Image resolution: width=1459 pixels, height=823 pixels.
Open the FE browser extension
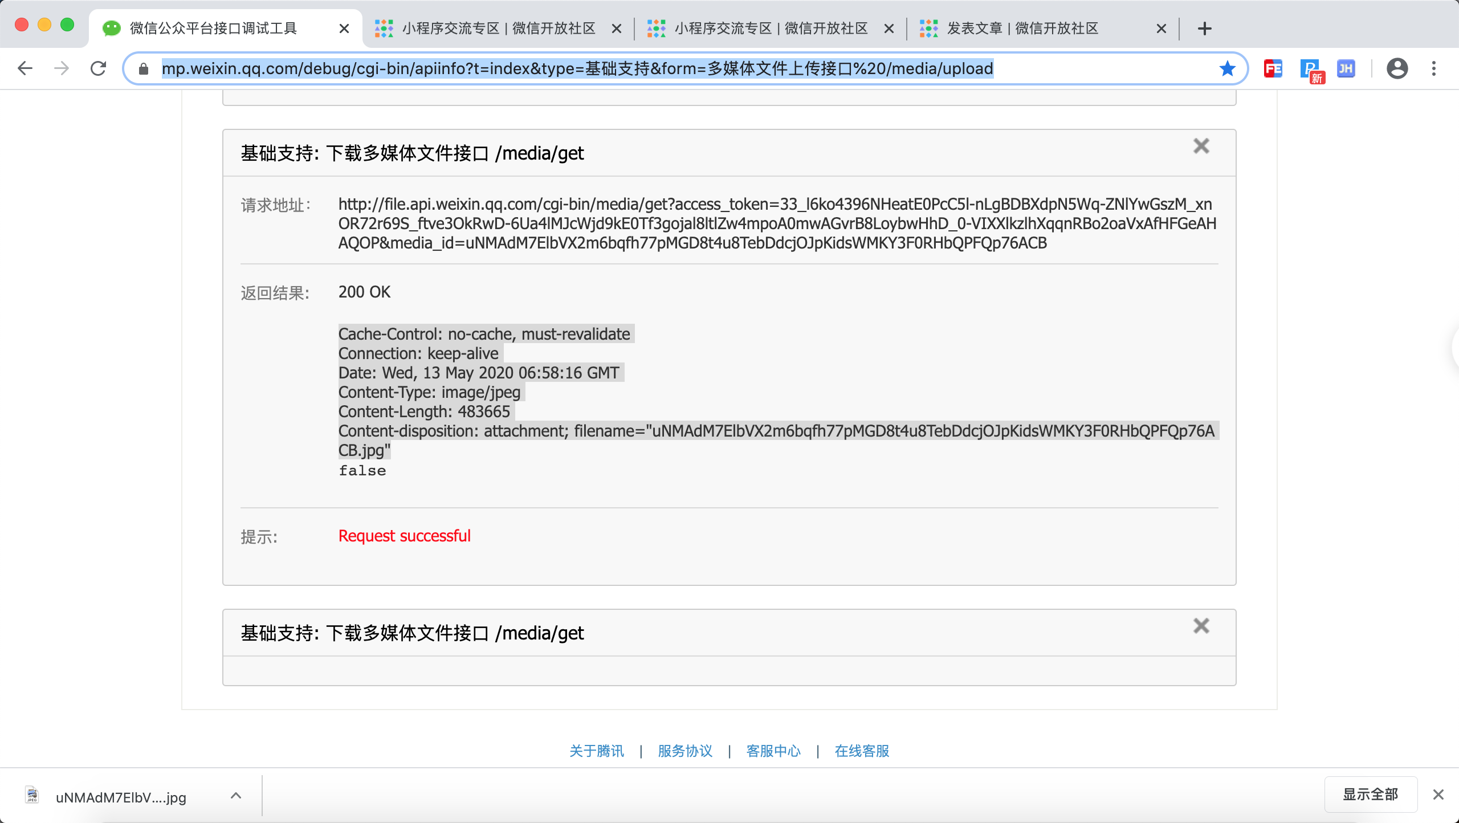[x=1273, y=69]
